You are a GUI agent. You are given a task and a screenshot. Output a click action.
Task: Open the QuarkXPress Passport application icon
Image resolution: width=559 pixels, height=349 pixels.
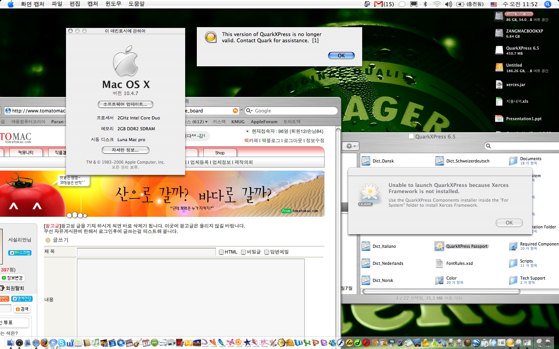439,246
